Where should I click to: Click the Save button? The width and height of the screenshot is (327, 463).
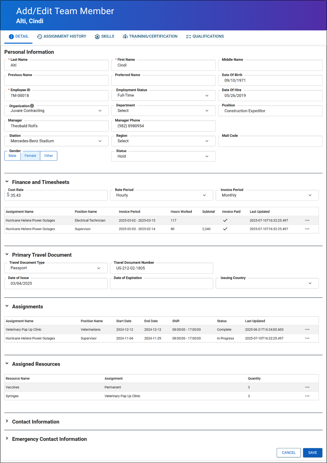pos(312,453)
